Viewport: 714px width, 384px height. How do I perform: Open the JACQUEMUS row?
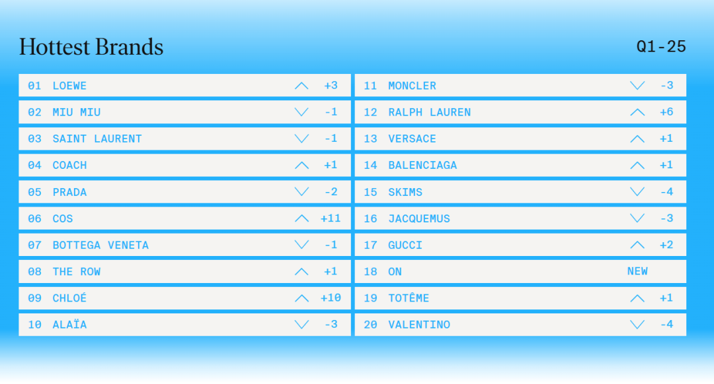(419, 218)
